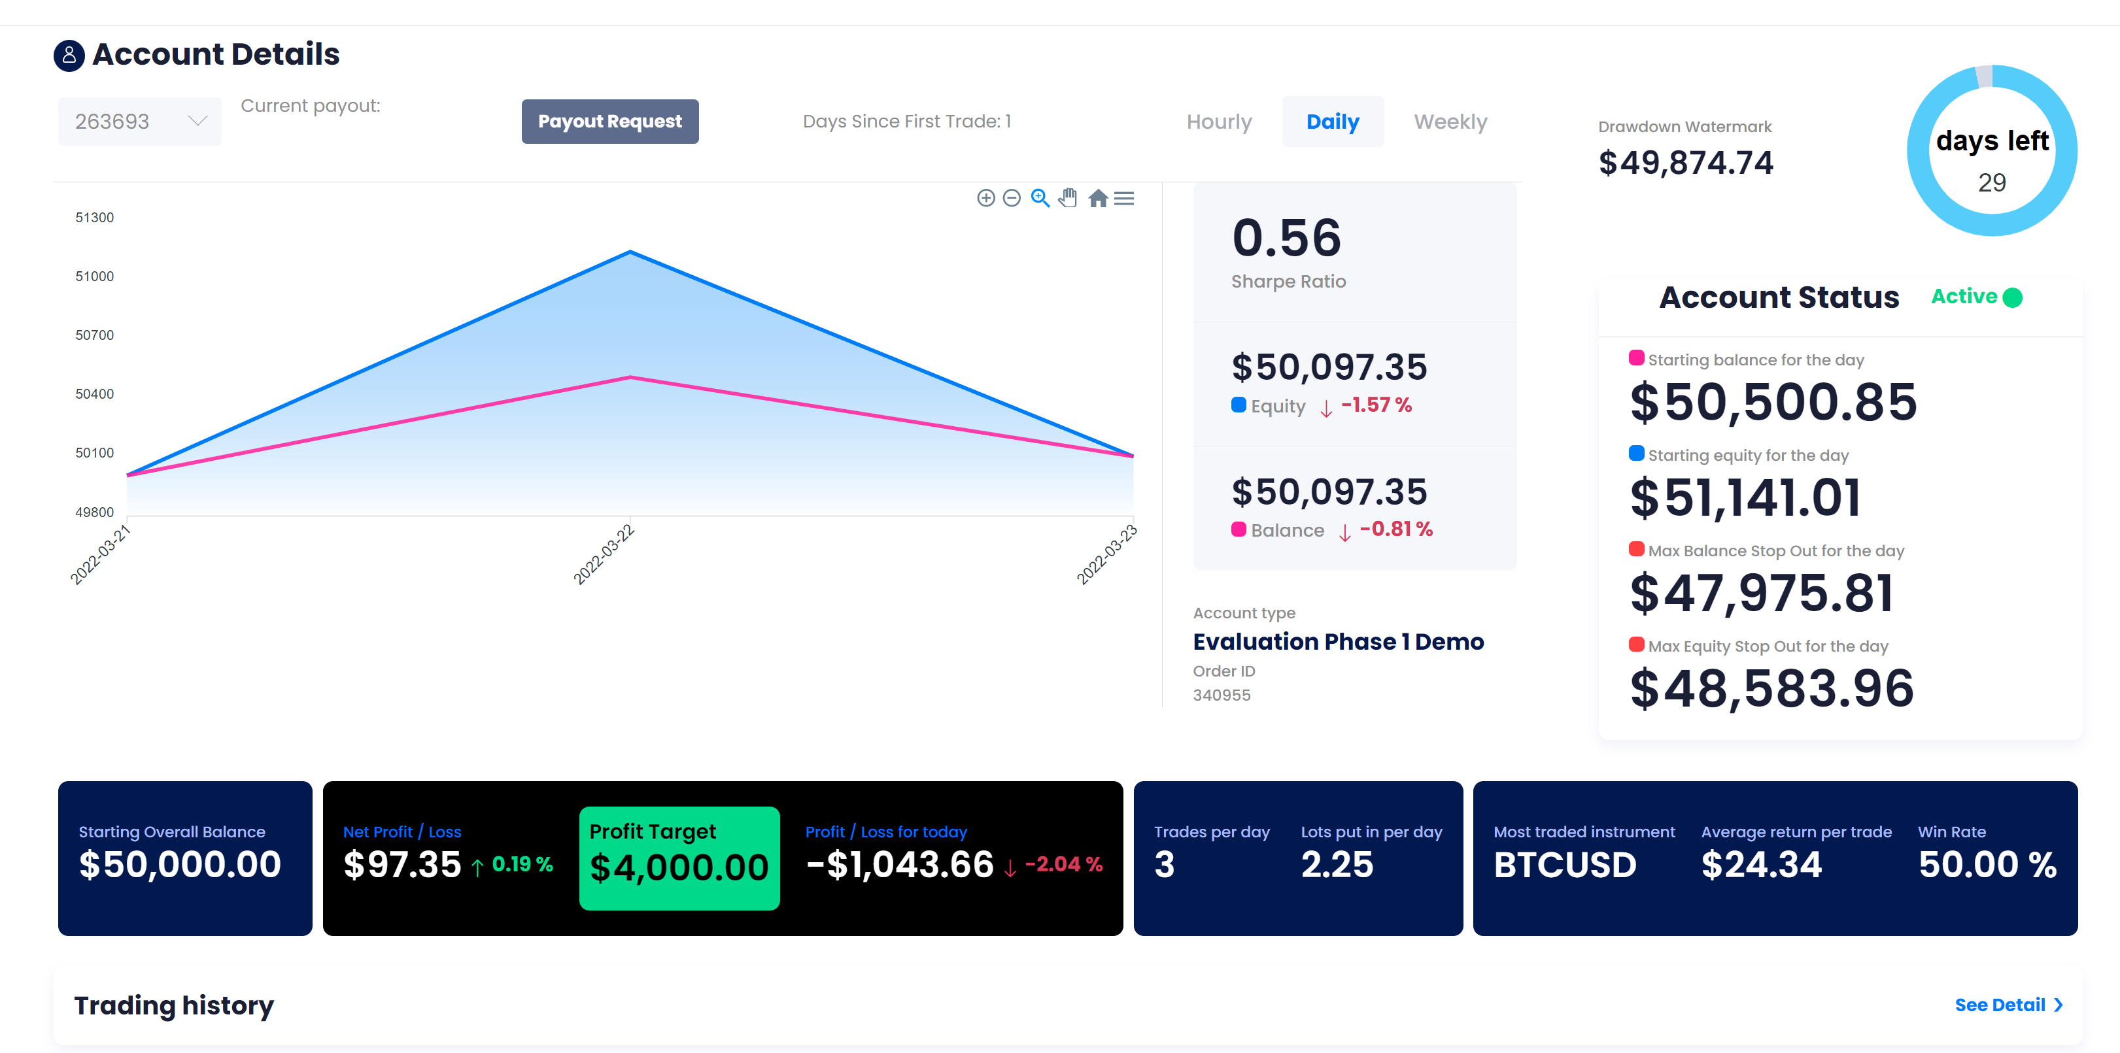
Task: Click the account profile icon beside title
Action: [69, 55]
